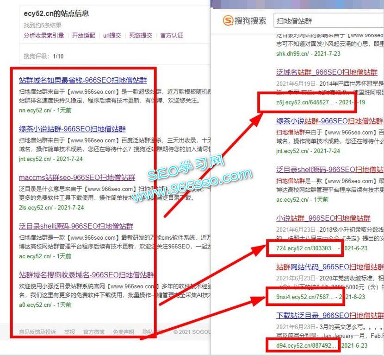The image size is (384, 356).
Task: Open 绿茶小说站群 result in 扫地僧站群 search page
Action: tap(329, 121)
